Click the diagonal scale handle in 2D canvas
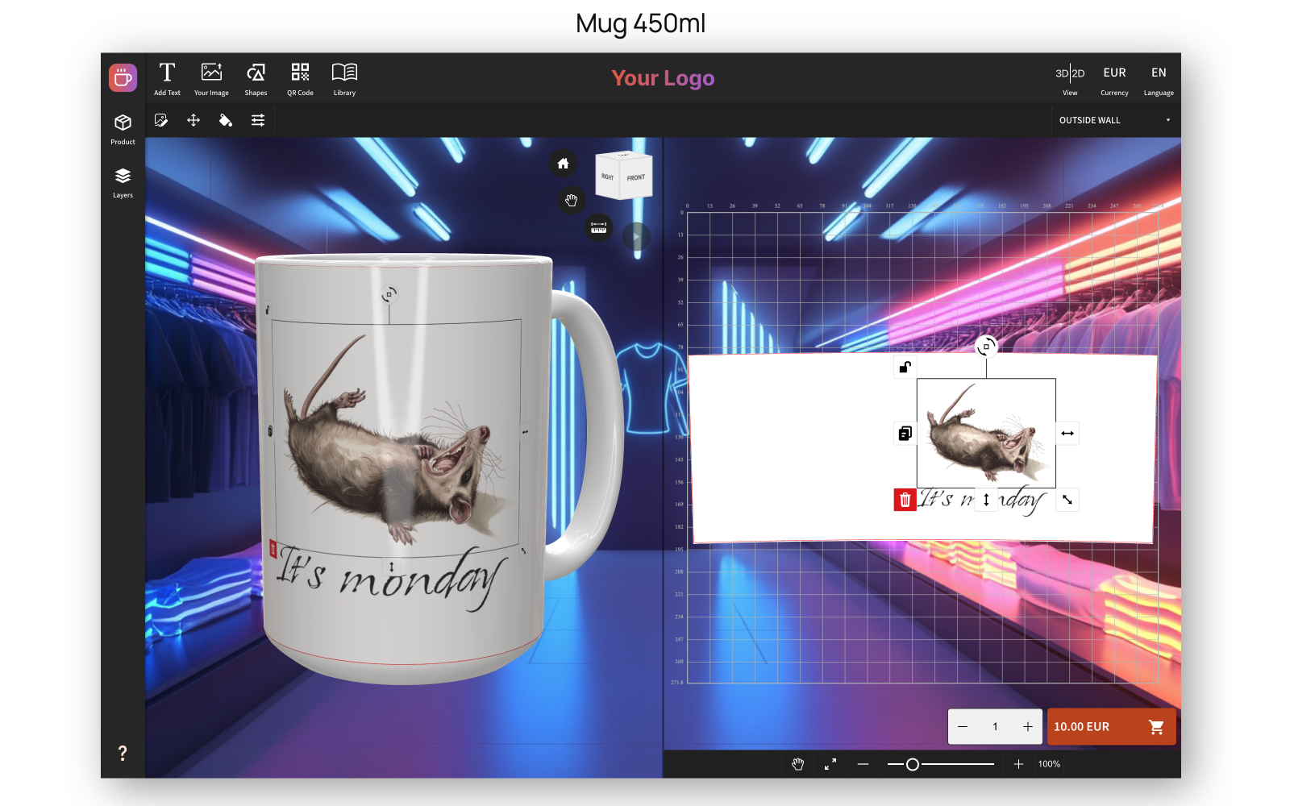The image size is (1290, 806). click(1067, 500)
